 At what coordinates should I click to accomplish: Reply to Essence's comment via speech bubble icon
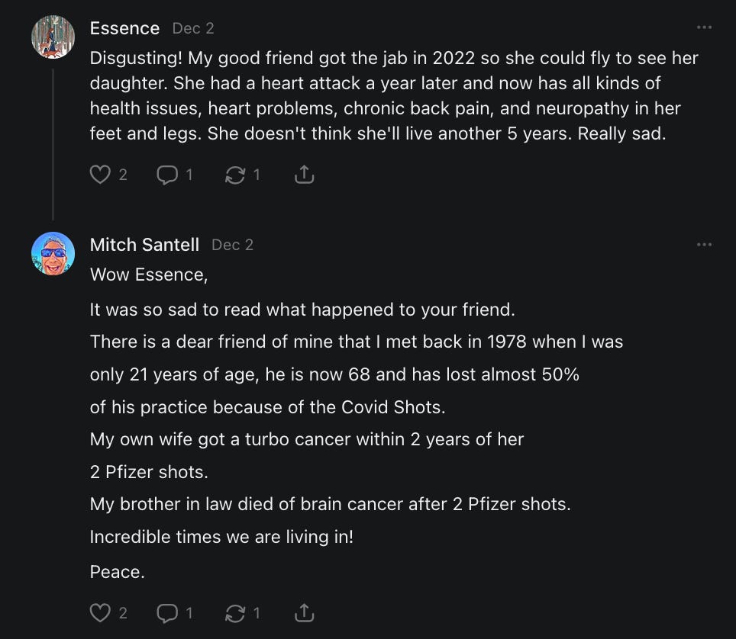pos(166,175)
